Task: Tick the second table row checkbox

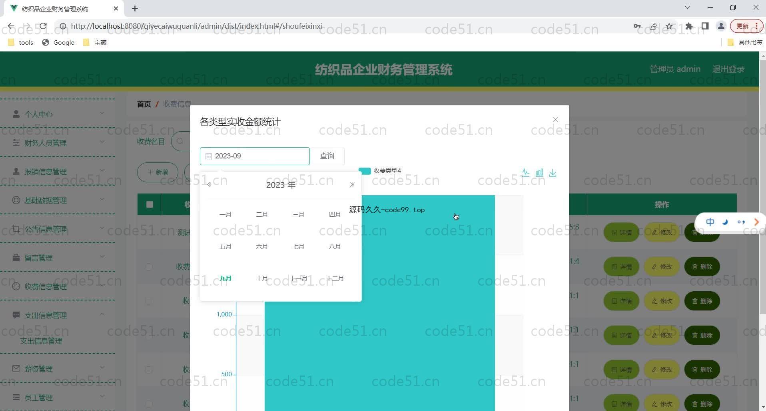Action: [149, 267]
